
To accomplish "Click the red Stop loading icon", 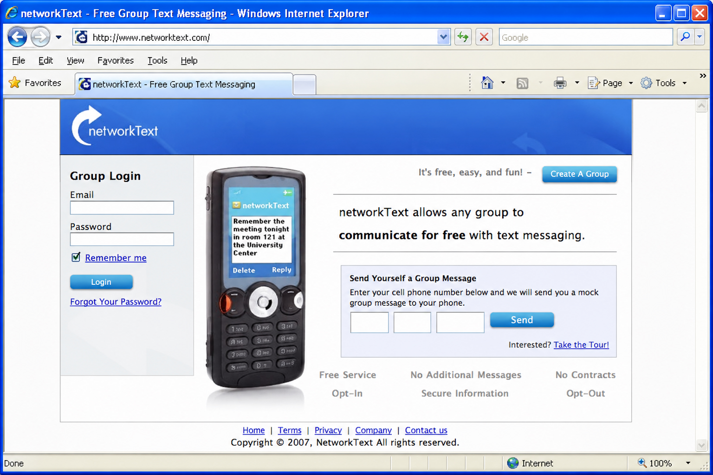I will point(484,37).
